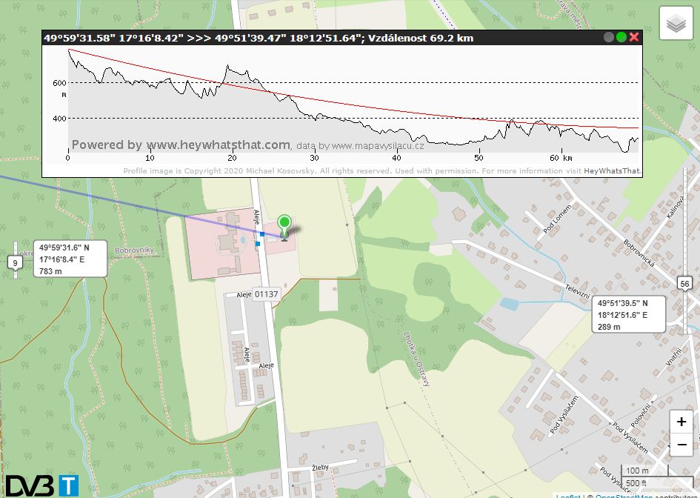This screenshot has width=700, height=498.
Task: Close the elevation profile panel
Action: (x=634, y=38)
